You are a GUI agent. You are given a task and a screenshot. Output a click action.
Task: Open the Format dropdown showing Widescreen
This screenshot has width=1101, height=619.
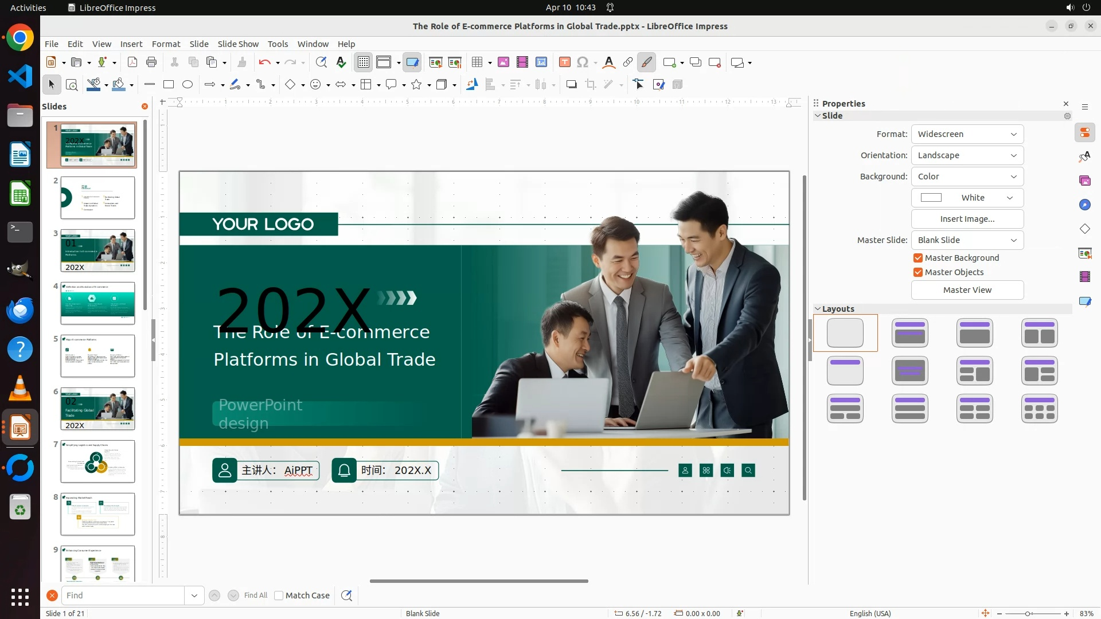coord(967,134)
